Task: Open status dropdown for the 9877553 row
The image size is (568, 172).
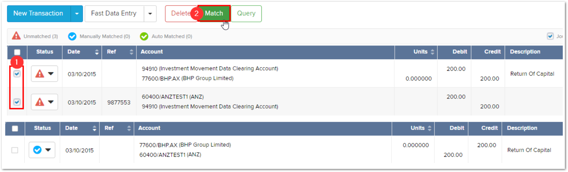Action: 44,102
